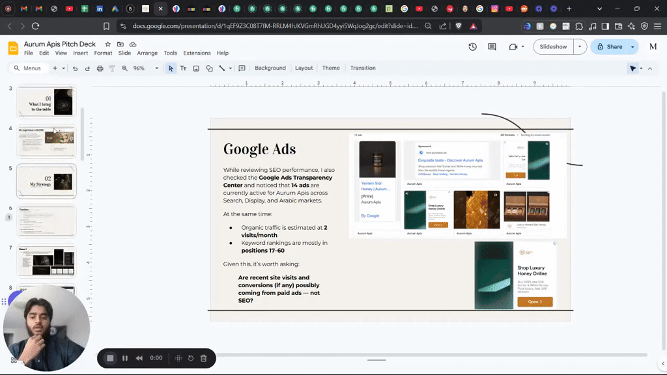Expand the Share options dropdown

click(632, 47)
